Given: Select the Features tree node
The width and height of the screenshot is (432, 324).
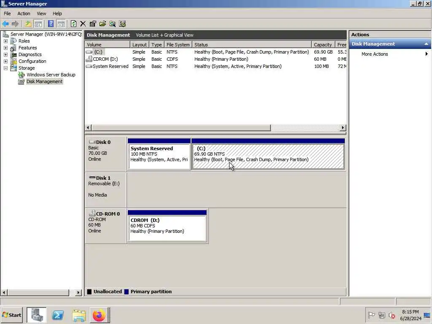Looking at the screenshot, I should pos(27,48).
